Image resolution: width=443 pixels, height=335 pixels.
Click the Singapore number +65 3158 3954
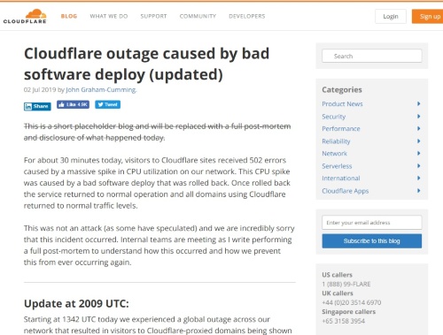click(x=343, y=321)
